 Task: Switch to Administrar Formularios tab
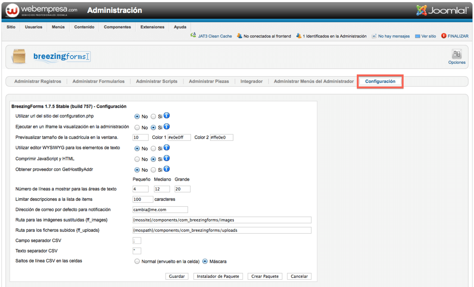point(99,81)
